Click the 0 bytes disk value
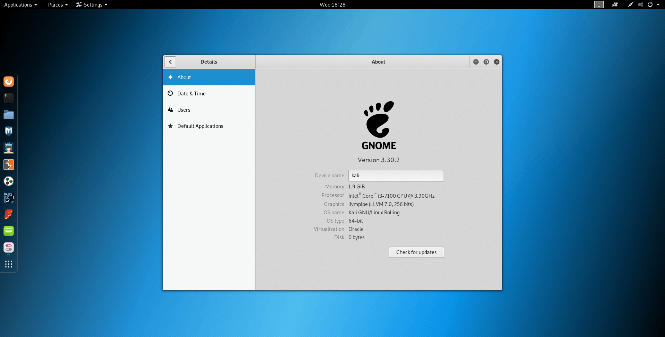Viewport: 665px width, 337px height. click(x=356, y=237)
